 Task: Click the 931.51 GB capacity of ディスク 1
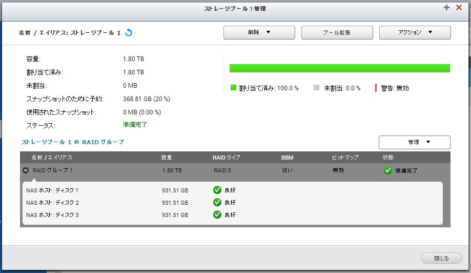point(175,190)
